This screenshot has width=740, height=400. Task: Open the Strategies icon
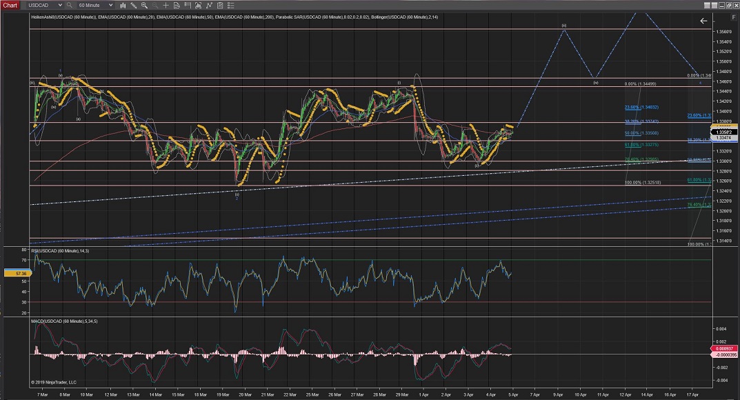[209, 6]
